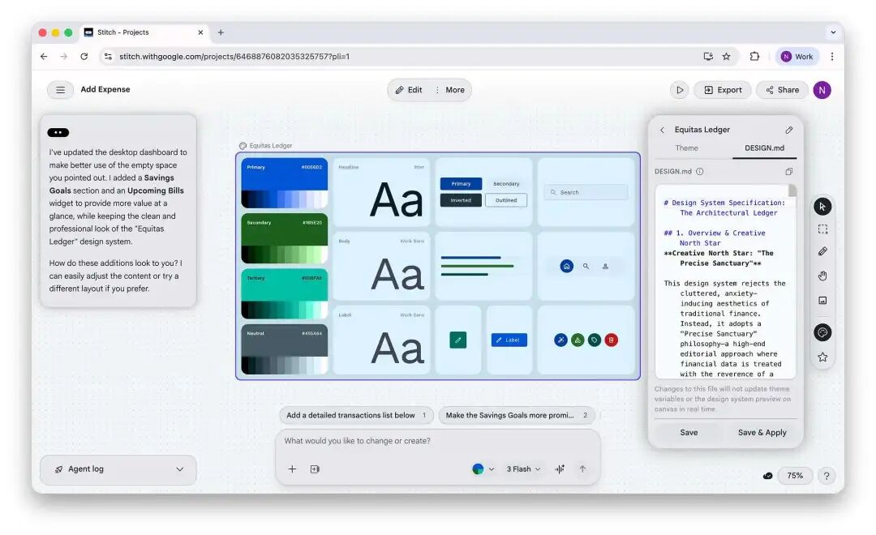
Task: Click the Headline Inter typography card
Action: click(x=381, y=191)
